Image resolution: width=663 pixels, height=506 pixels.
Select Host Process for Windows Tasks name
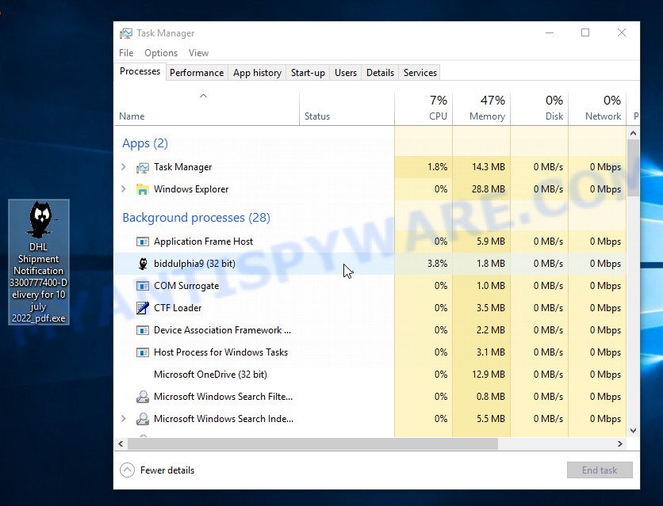[220, 352]
